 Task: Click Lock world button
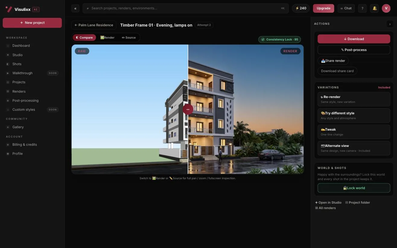(354, 188)
